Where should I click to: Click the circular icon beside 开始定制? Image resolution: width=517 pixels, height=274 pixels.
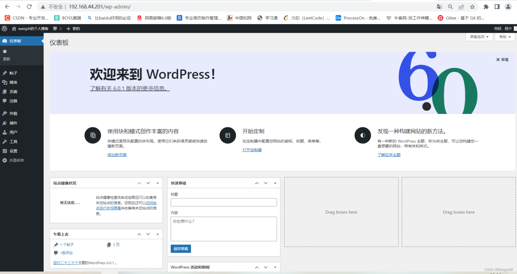point(227,135)
